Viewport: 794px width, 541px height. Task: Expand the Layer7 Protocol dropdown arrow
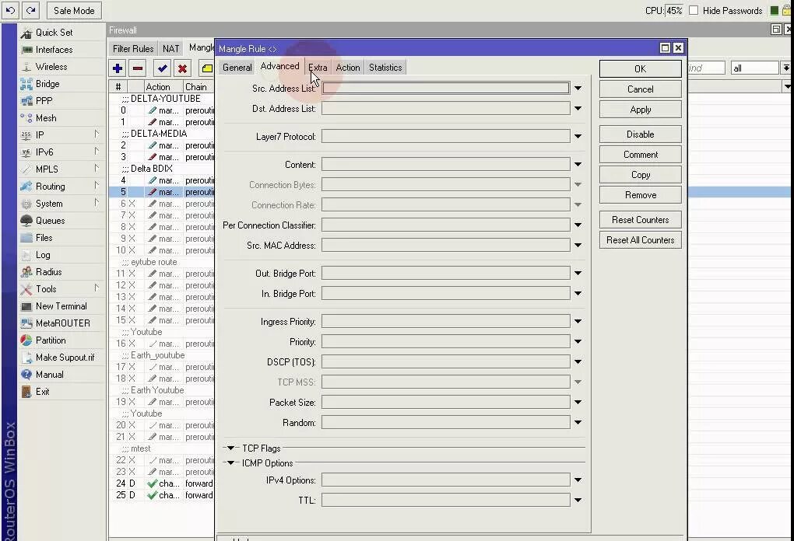[578, 136]
